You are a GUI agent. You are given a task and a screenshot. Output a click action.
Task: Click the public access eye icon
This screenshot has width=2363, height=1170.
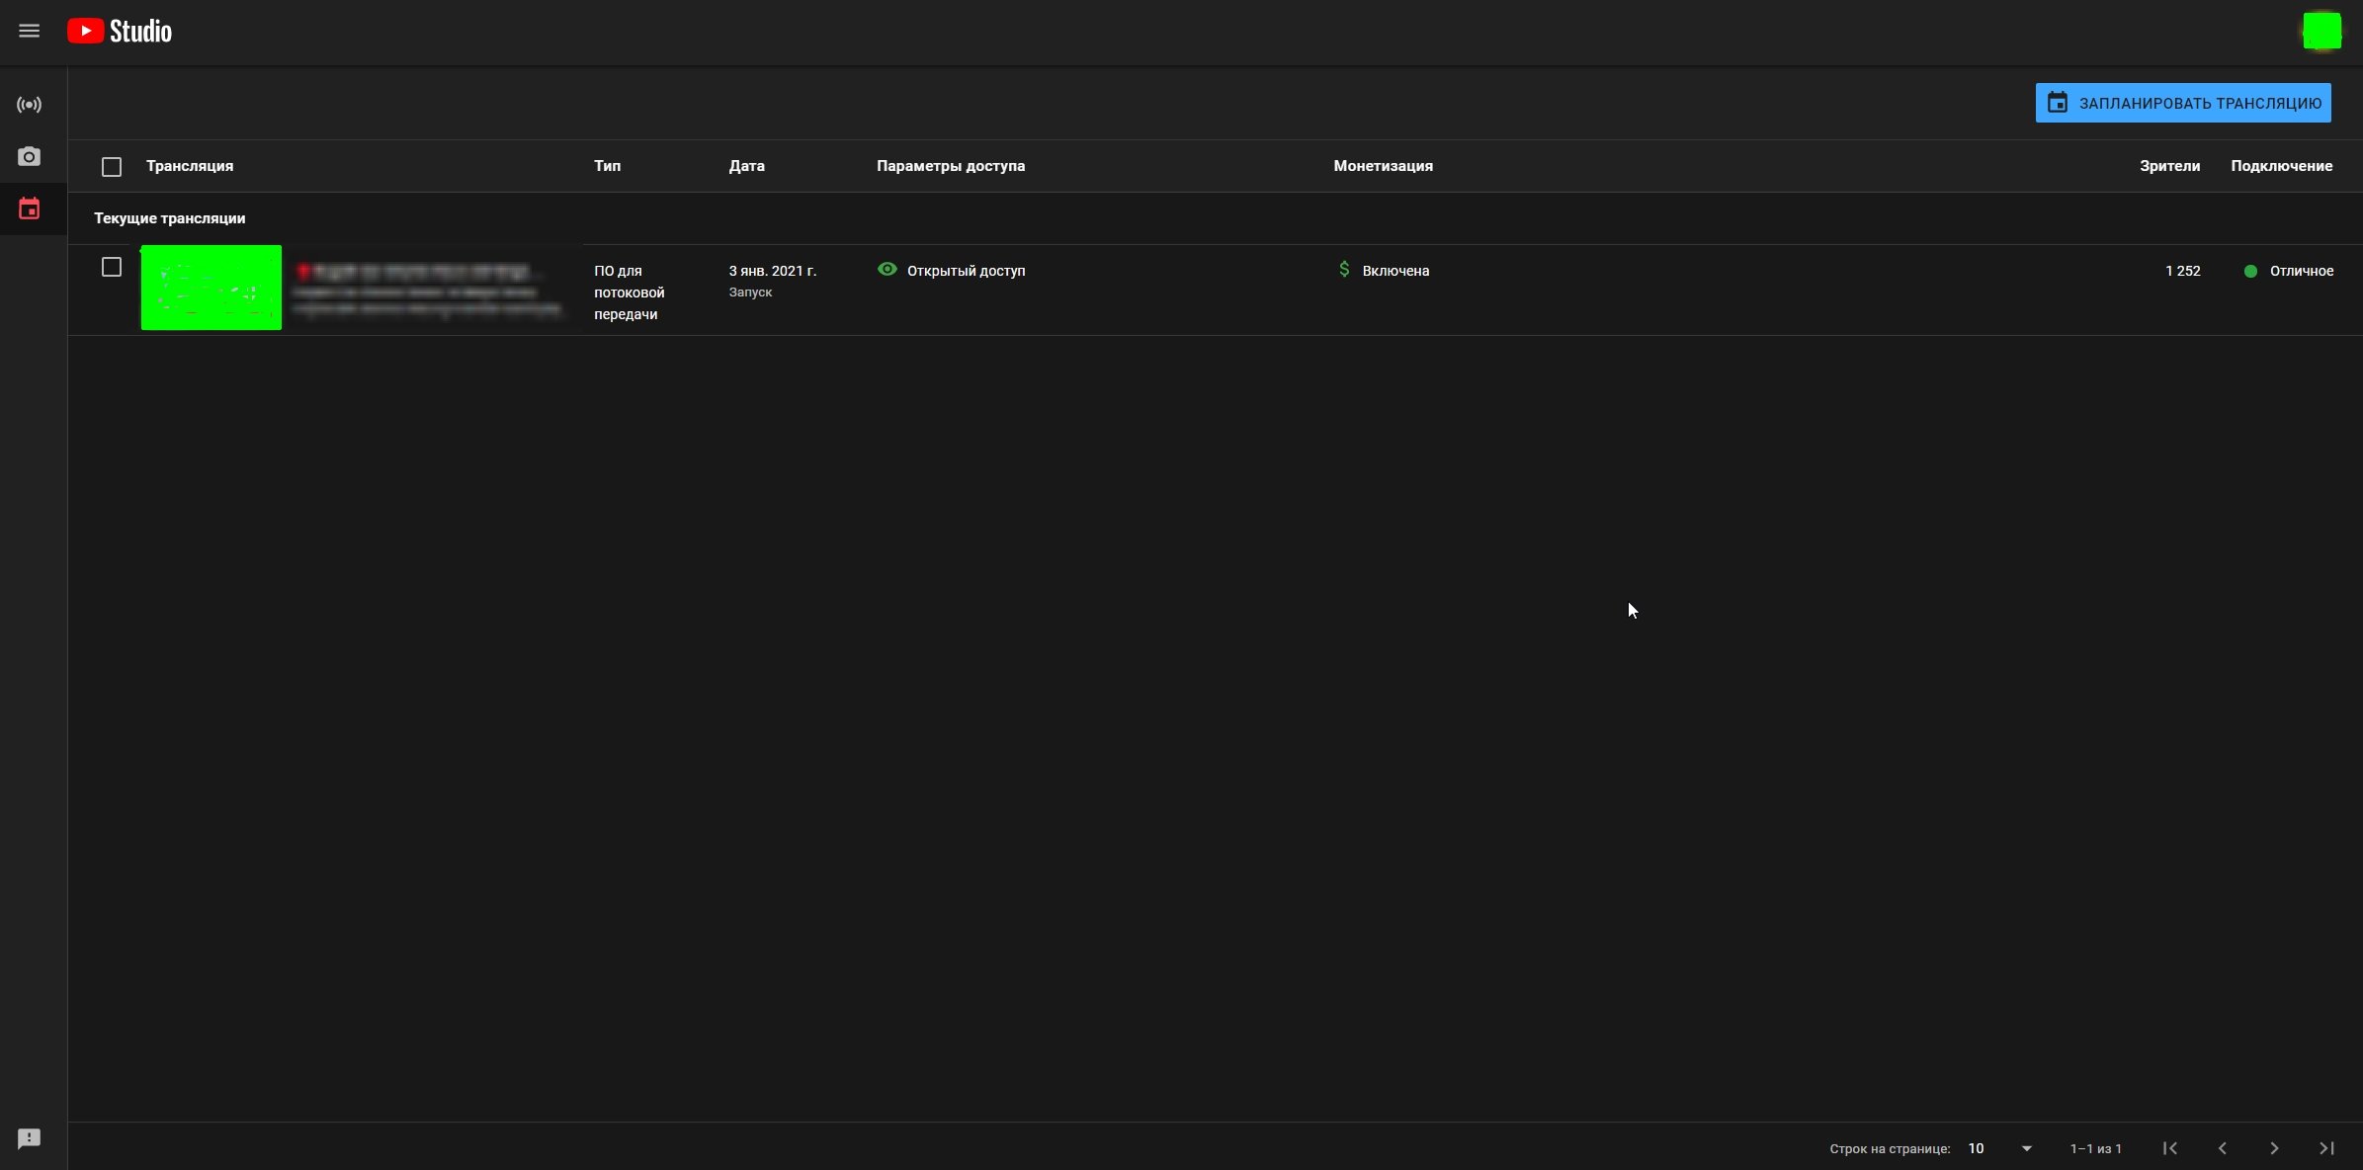[887, 270]
